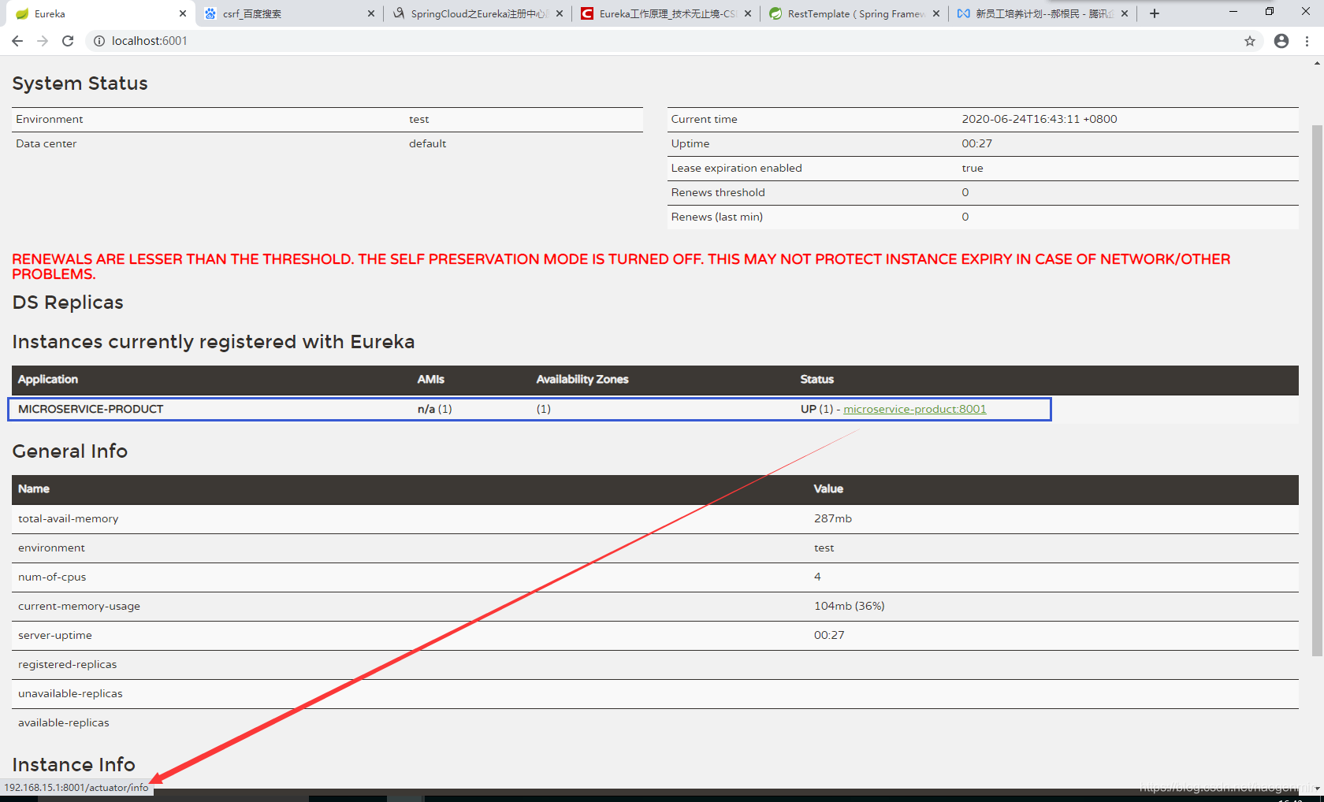Close the RestTemplate tab
Image resolution: width=1324 pixels, height=802 pixels.
[936, 13]
